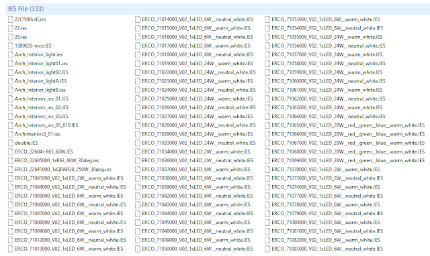
Task: Select the icon for Arch_Interiors_ies_05_010.IES
Action: (x=11, y=125)
